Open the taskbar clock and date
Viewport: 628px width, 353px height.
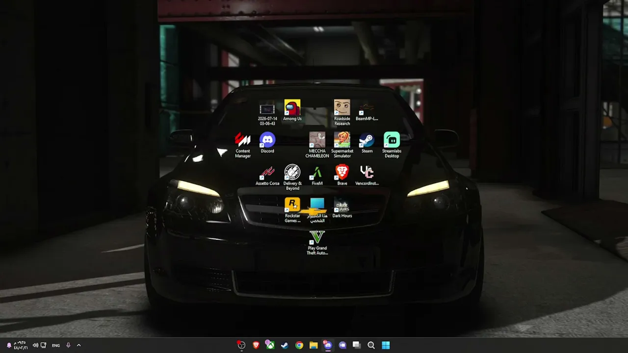[x=20, y=345]
